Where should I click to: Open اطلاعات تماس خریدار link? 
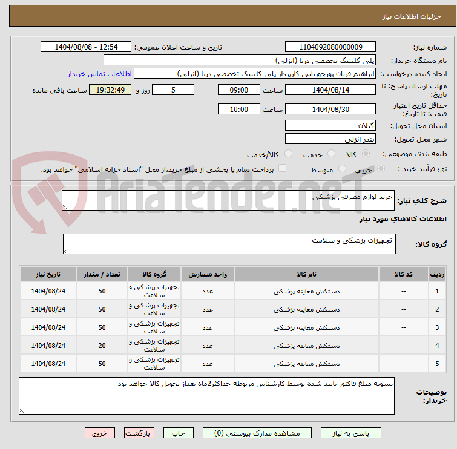point(100,74)
